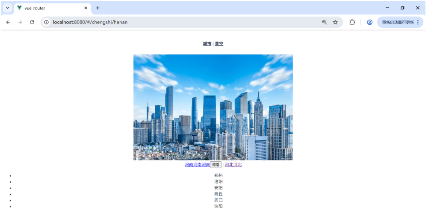
Task: Click the city skyline image
Action: click(213, 107)
